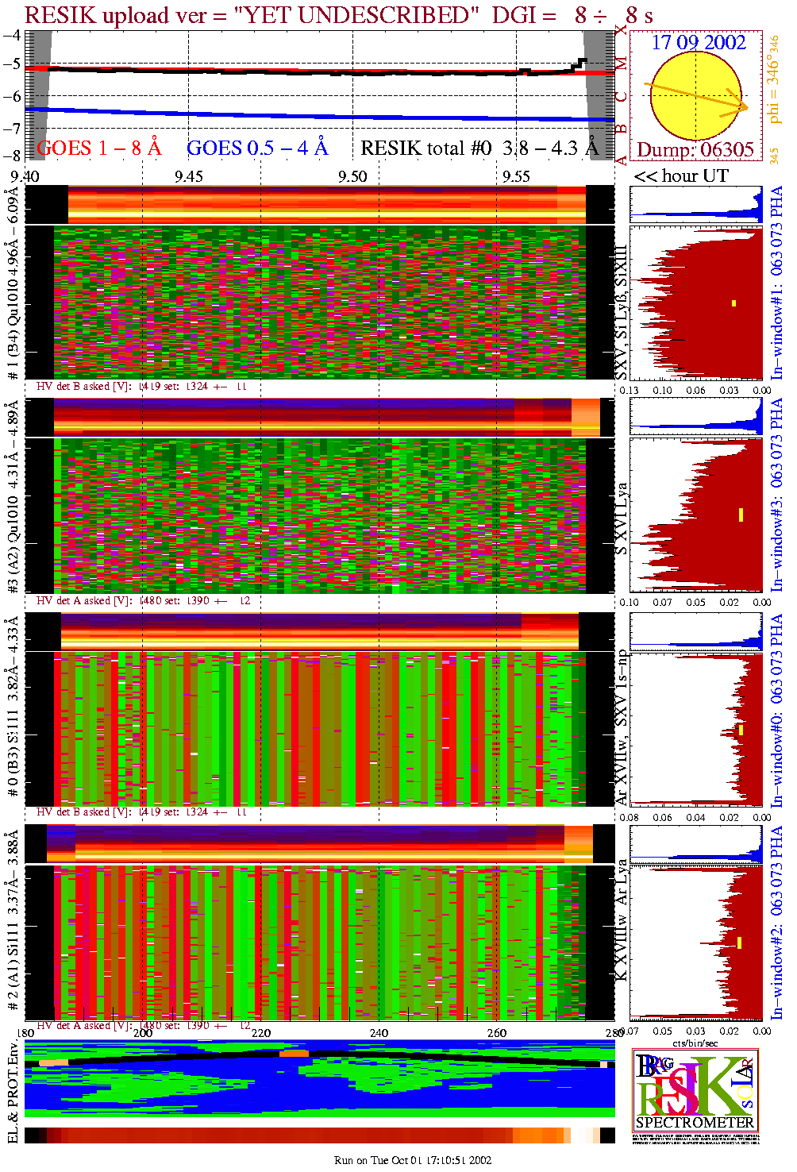
Task: Click the Run on Tue Oct 01 timestamp
Action: [413, 1160]
